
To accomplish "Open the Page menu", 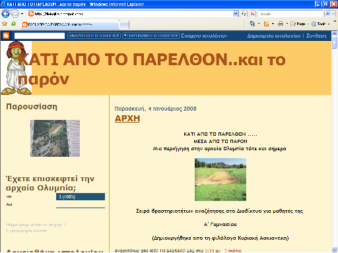I will pyautogui.click(x=299, y=24).
